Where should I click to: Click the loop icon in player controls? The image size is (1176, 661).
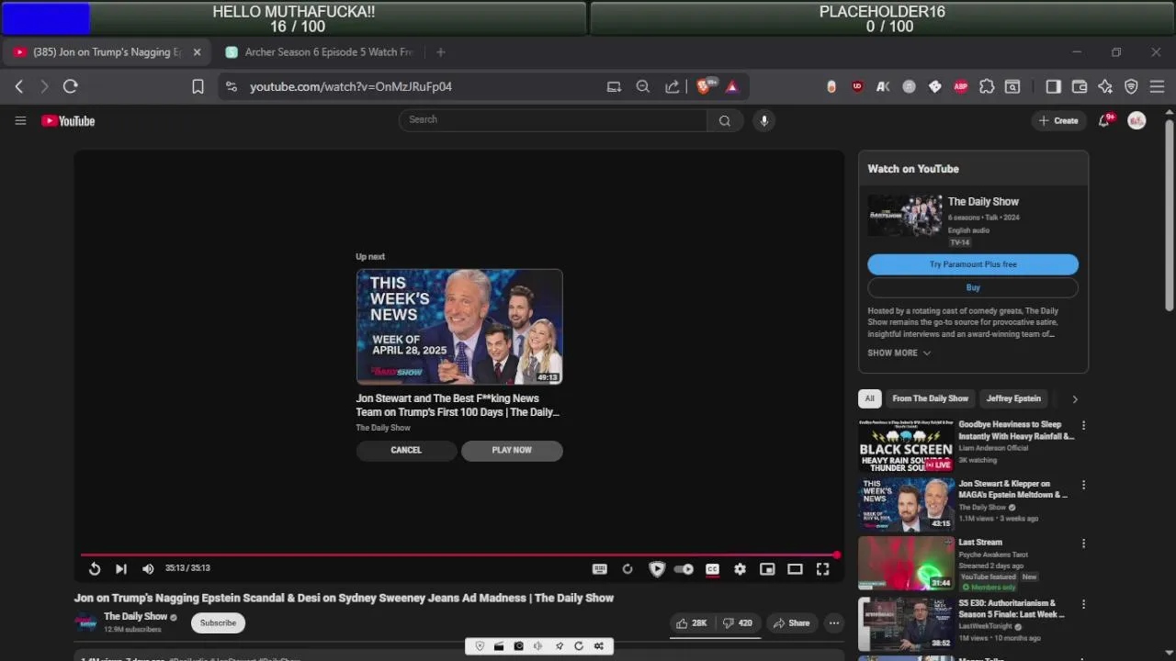[628, 569]
